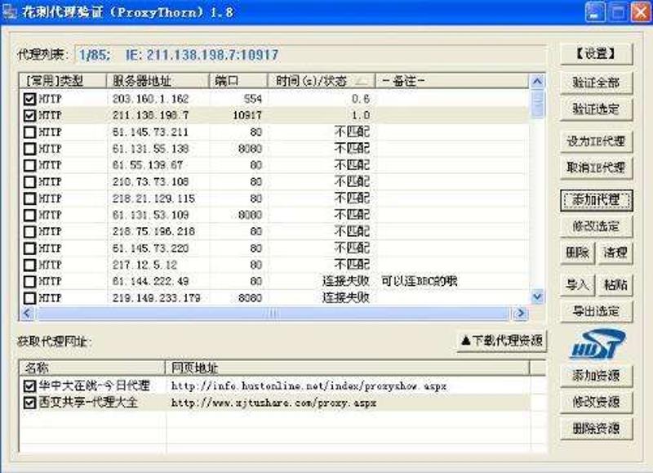The width and height of the screenshot is (653, 473).
Task: Check the 218.75.196.218 proxy checkbox
Action: [x=29, y=232]
